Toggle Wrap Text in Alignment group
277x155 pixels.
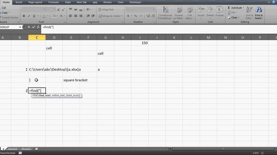pos(106,9)
